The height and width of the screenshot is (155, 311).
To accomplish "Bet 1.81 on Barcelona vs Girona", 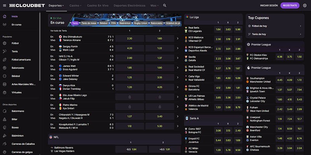I will 238,88.
